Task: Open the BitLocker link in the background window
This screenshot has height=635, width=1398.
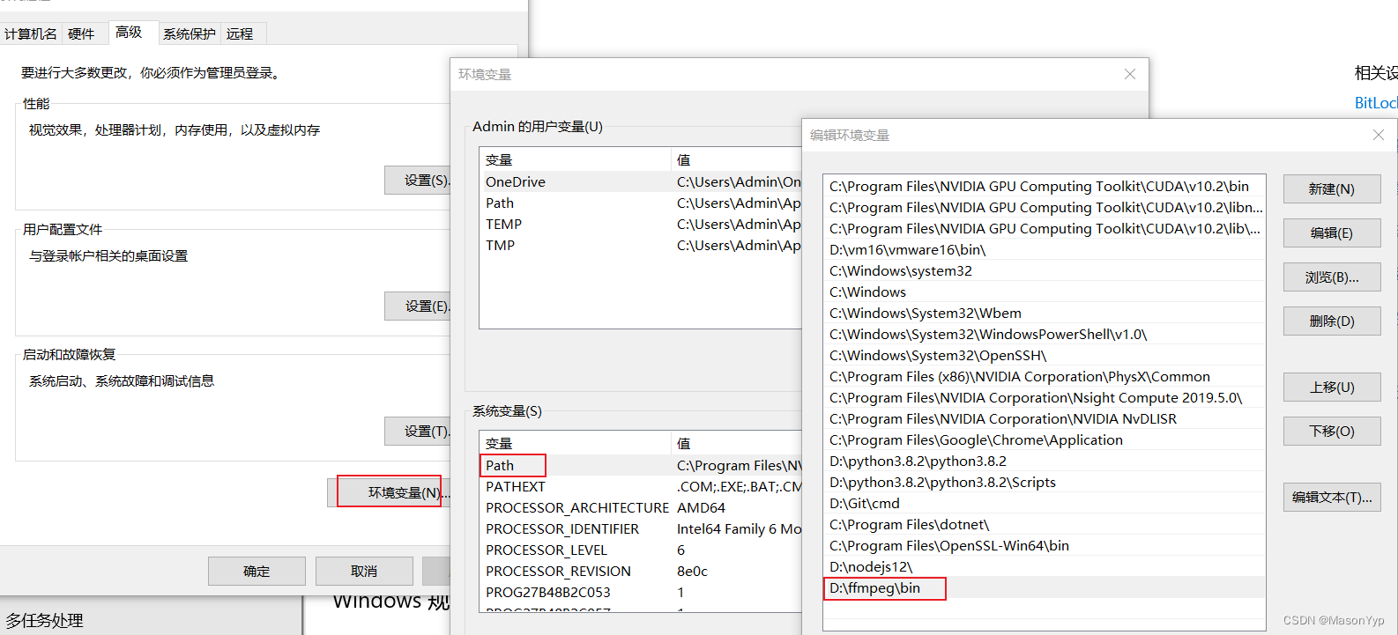Action: click(1376, 103)
